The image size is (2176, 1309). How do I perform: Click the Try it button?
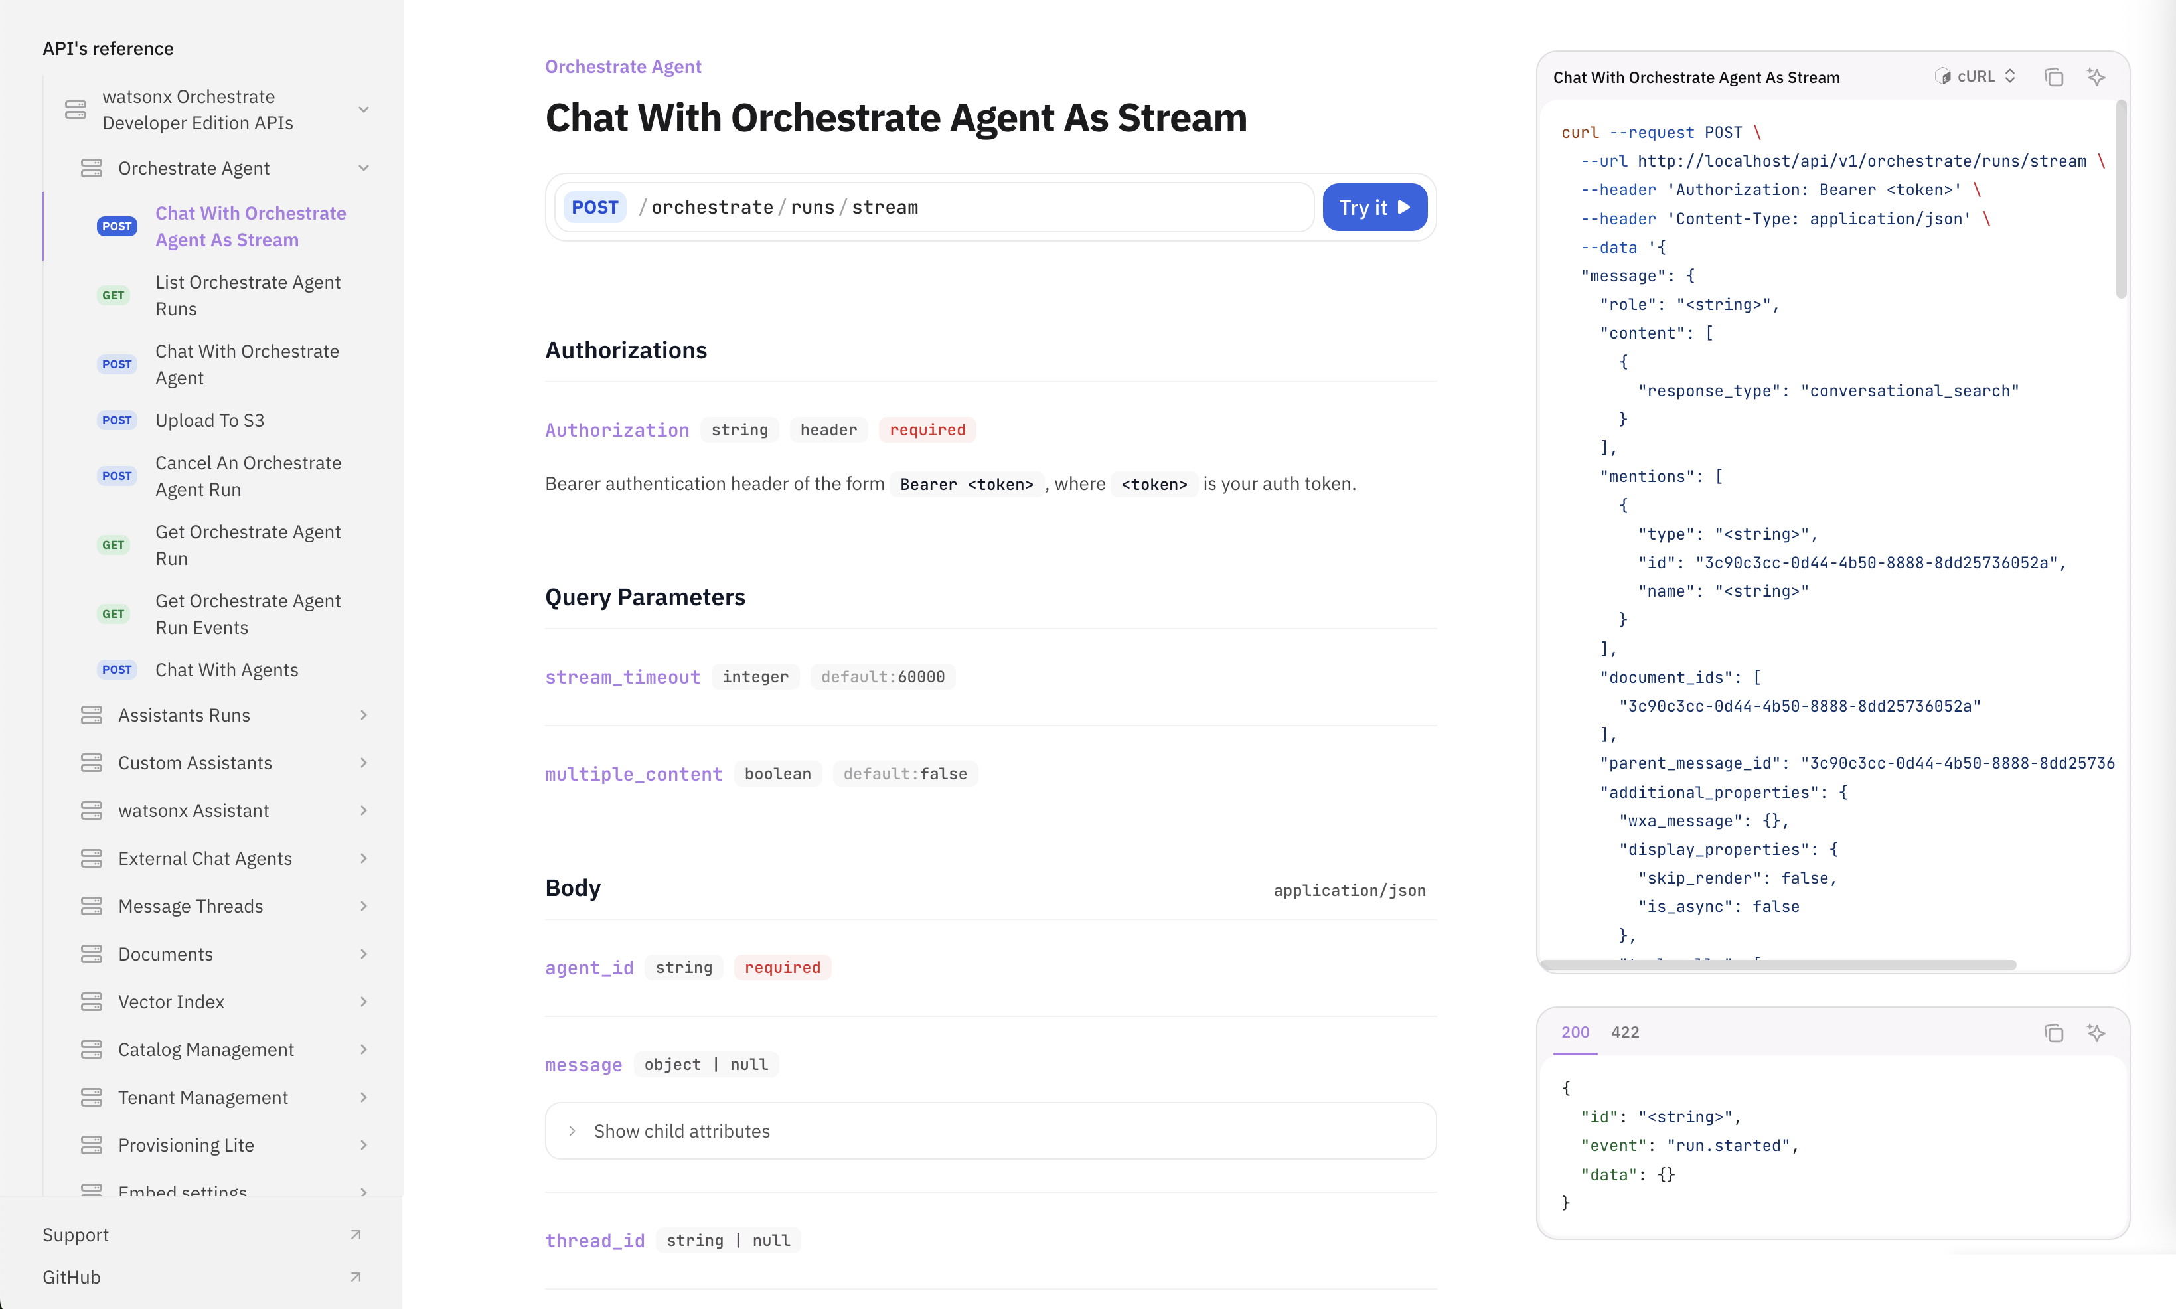pos(1374,207)
